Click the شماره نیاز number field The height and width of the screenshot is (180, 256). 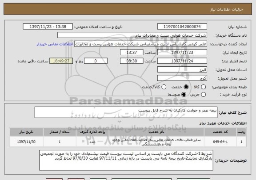point(182,27)
